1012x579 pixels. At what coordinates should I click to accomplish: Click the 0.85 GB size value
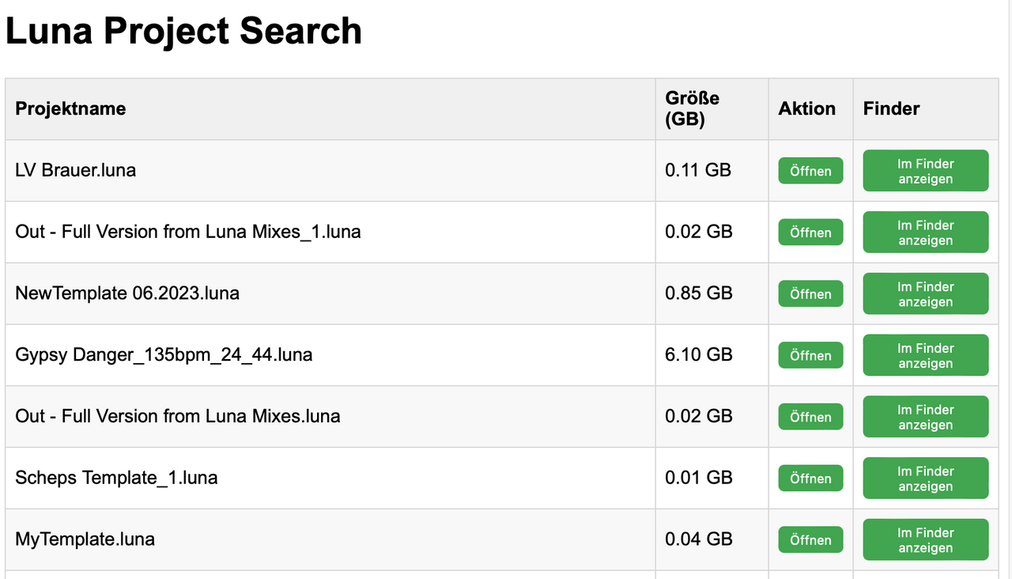[699, 293]
